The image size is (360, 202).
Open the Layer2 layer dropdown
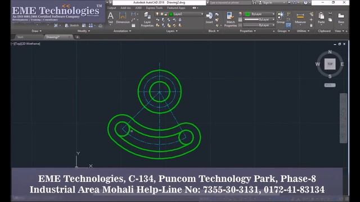click(179, 14)
